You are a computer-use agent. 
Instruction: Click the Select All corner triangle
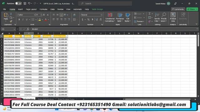pyautogui.click(x=2, y=33)
